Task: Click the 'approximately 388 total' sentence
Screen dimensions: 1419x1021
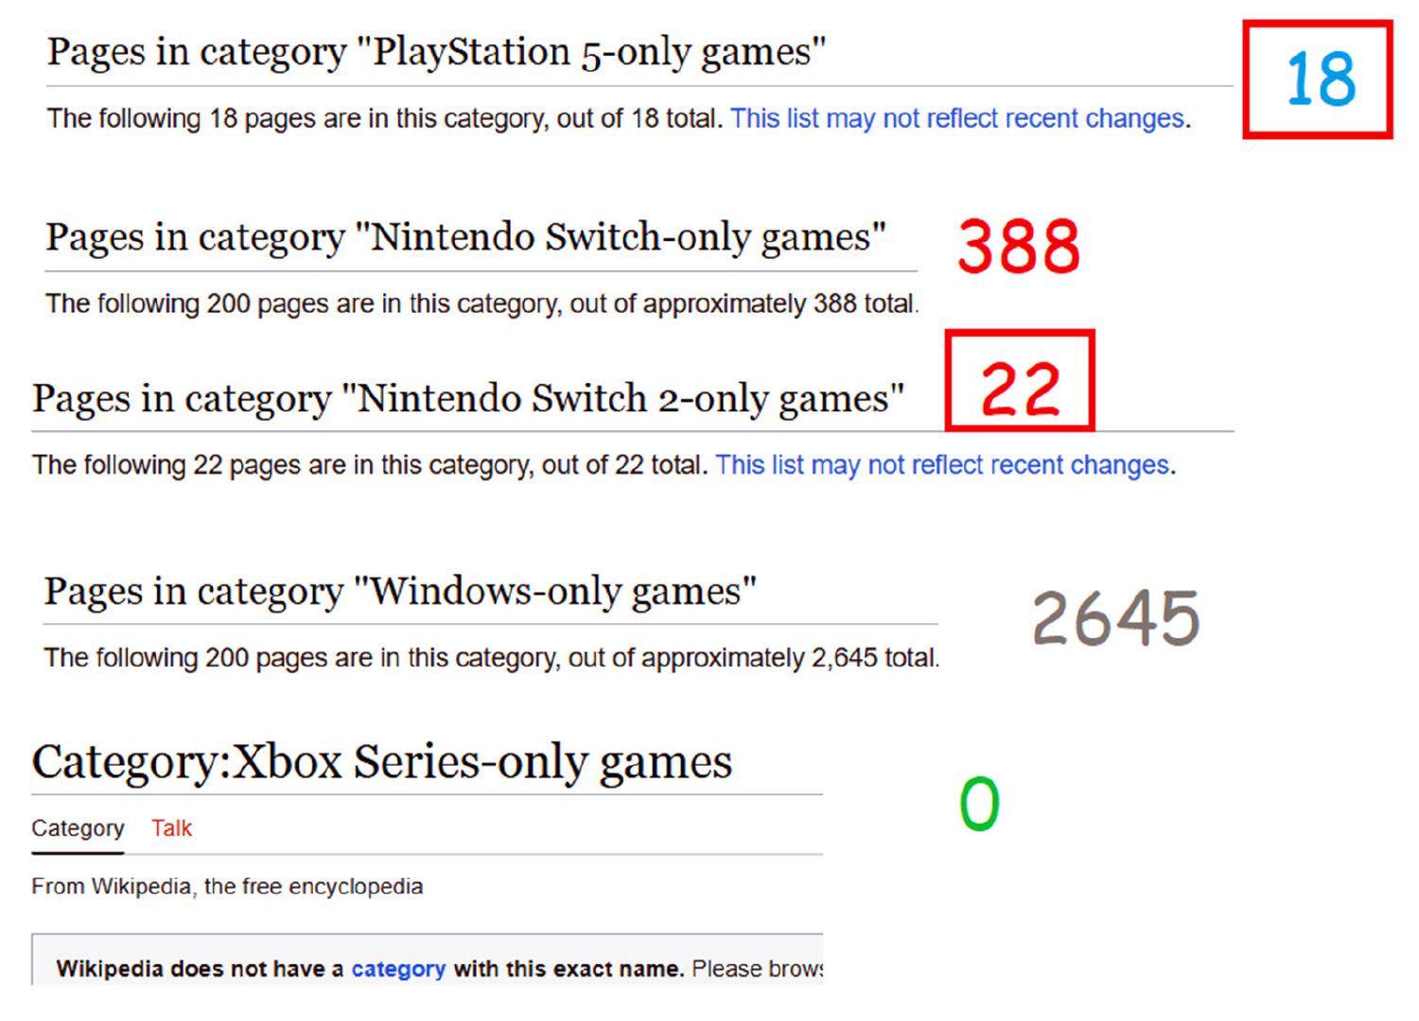Action: (x=481, y=304)
